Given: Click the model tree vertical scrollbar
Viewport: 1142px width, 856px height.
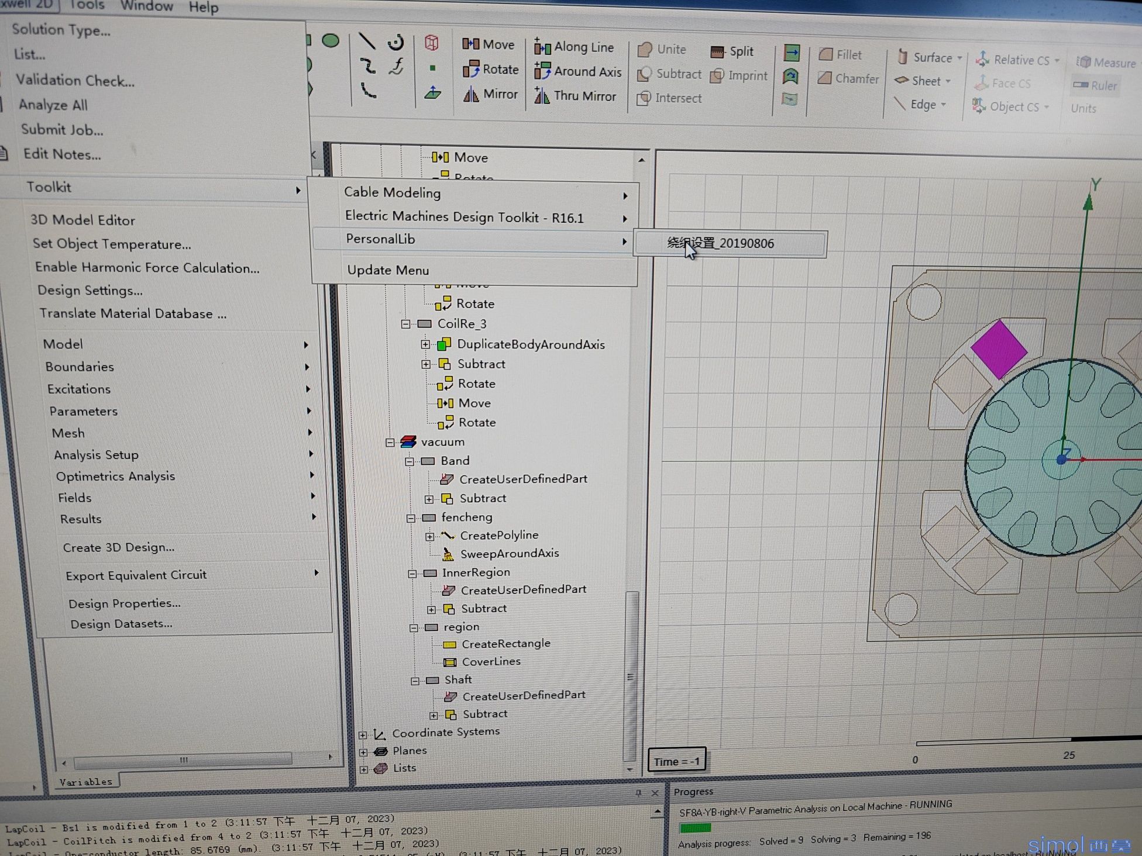Looking at the screenshot, I should [x=630, y=675].
